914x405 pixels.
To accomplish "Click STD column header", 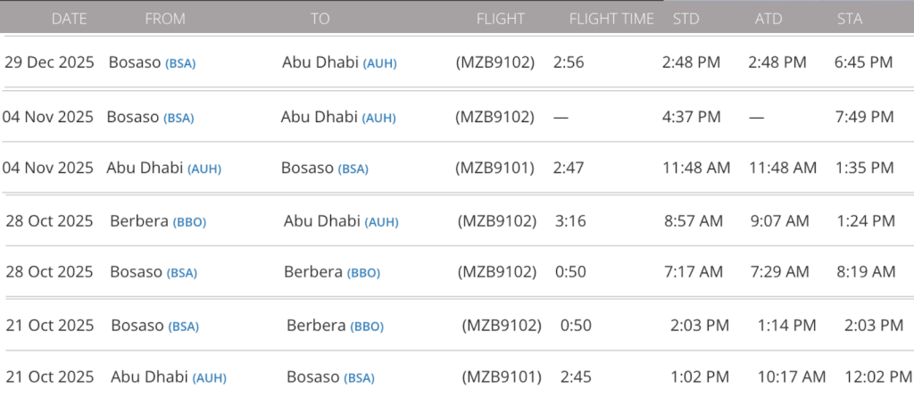I will [685, 19].
